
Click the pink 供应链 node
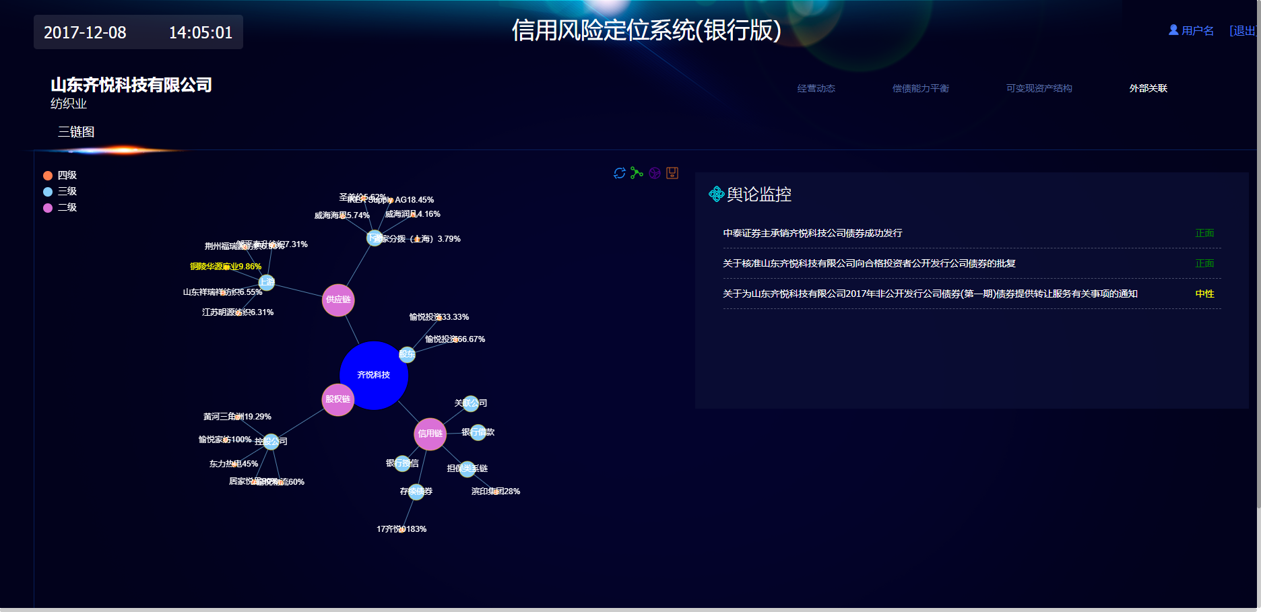pyautogui.click(x=338, y=300)
